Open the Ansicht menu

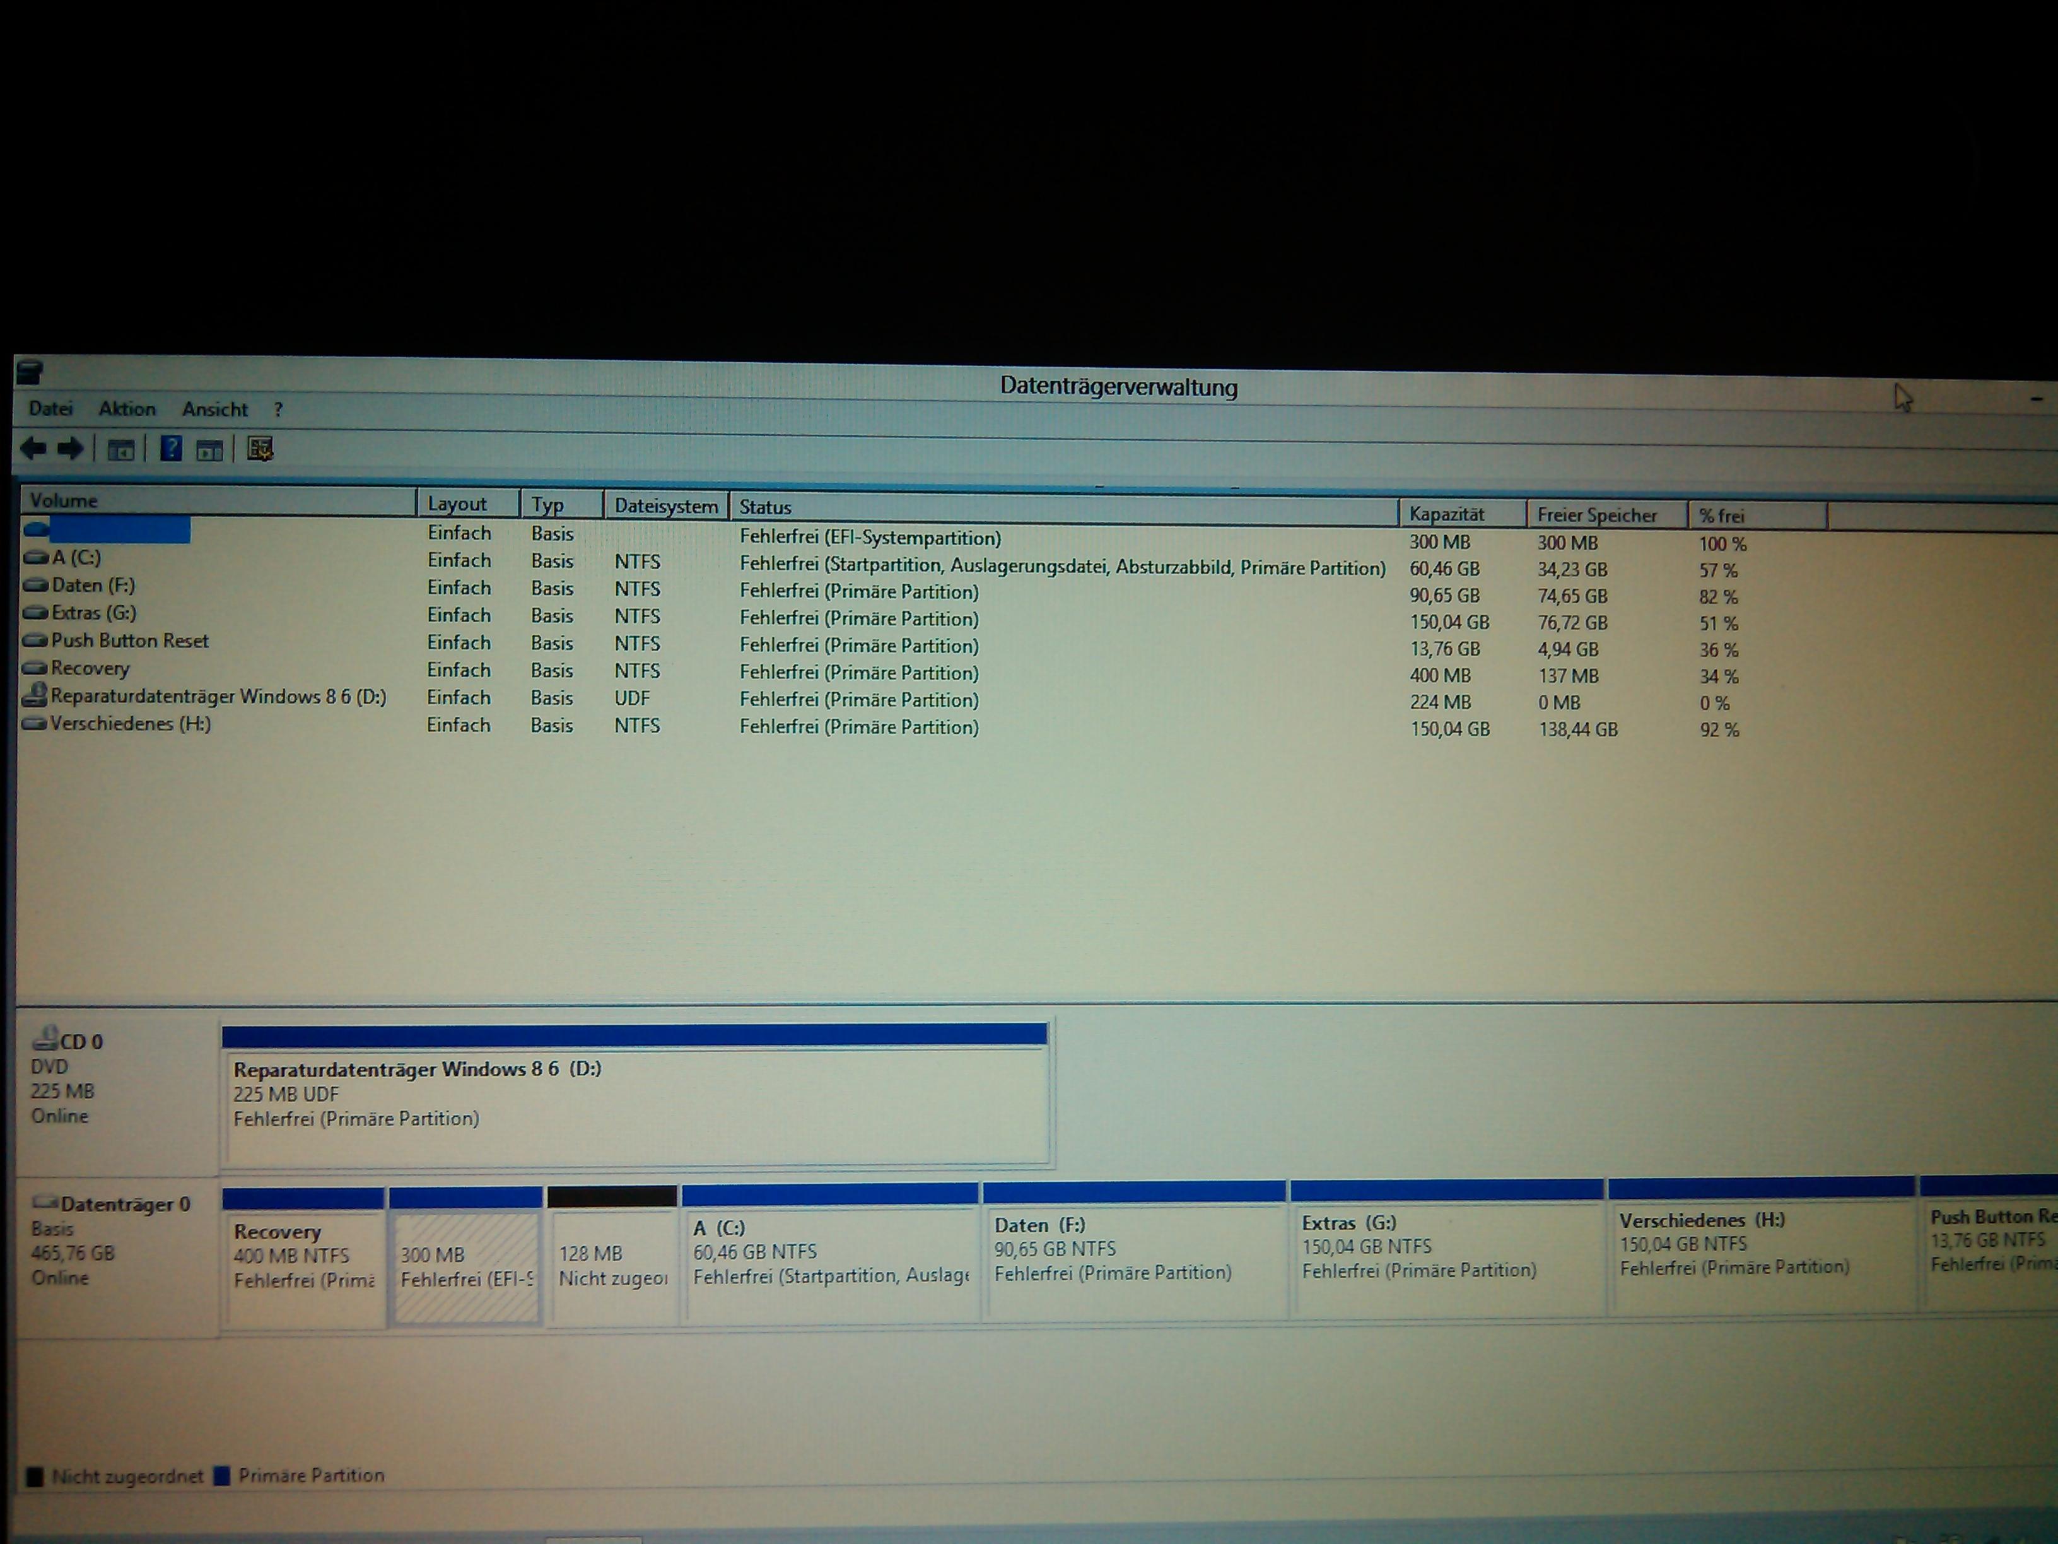tap(215, 410)
